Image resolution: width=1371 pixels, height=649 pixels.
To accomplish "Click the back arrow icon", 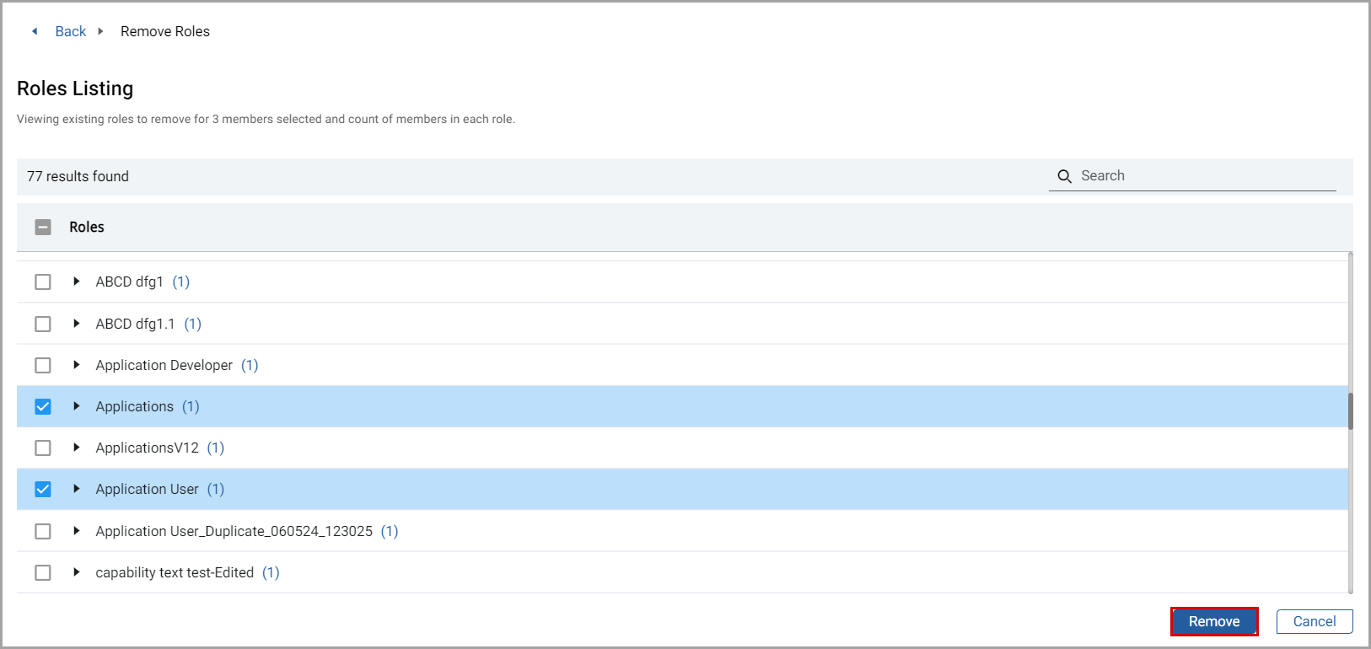I will [x=35, y=31].
